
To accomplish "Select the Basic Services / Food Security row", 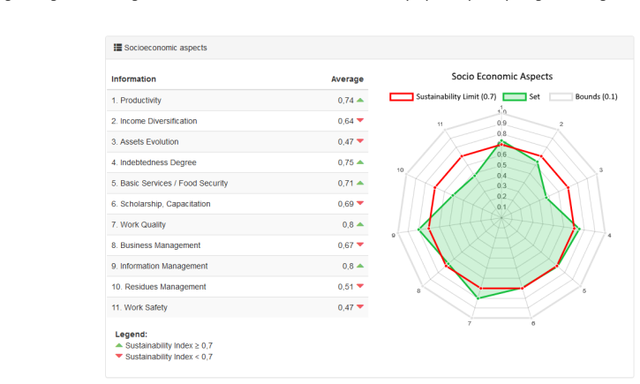I will coord(237,184).
